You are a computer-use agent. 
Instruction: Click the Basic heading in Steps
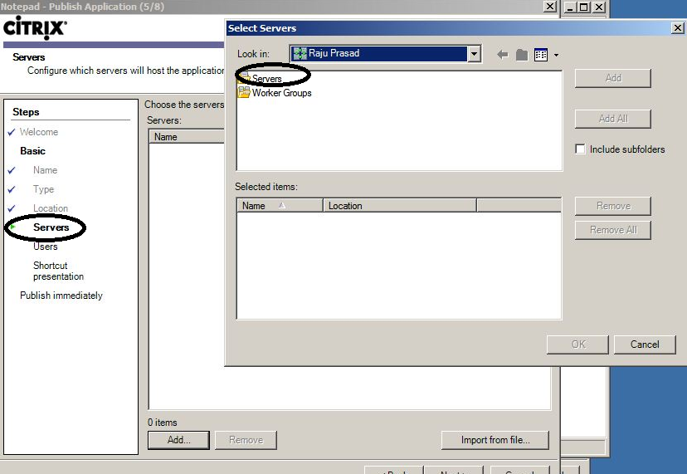(x=32, y=151)
